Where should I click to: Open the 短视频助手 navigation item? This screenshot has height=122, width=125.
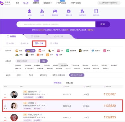point(48,3)
